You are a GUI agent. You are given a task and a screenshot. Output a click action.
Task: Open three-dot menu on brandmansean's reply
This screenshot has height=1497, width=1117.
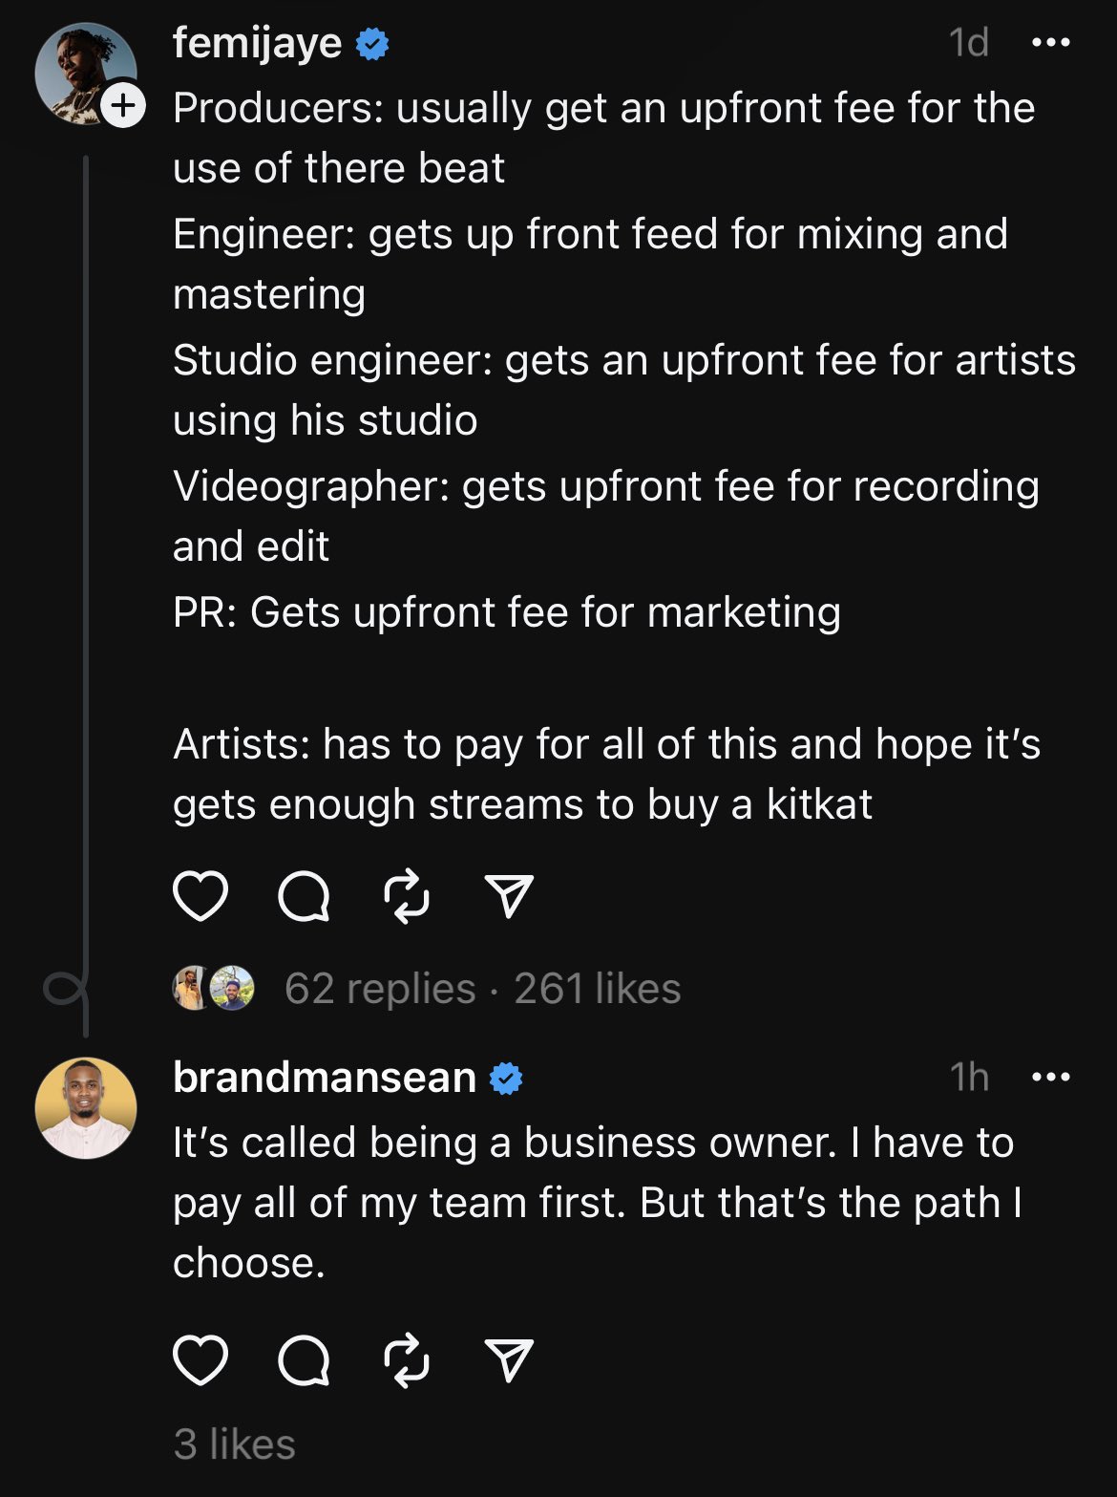pos(1051,1077)
